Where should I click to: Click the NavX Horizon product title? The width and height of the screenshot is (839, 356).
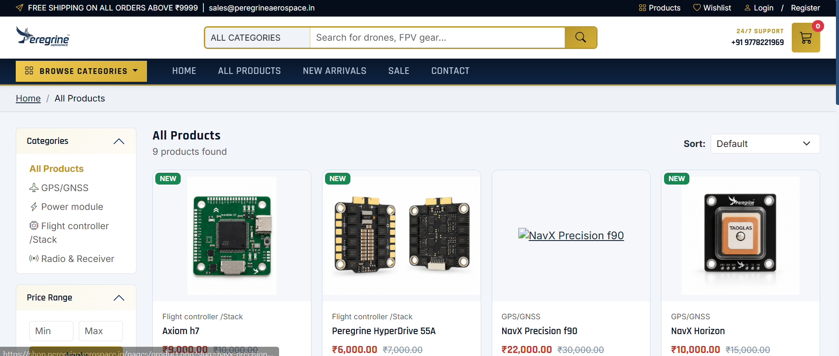tap(698, 331)
